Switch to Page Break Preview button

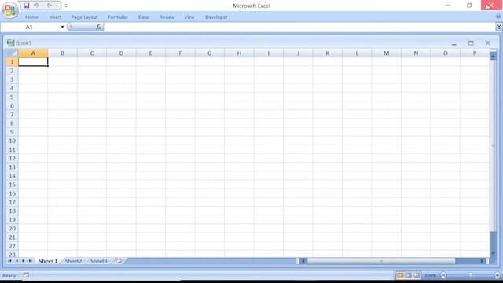click(417, 275)
